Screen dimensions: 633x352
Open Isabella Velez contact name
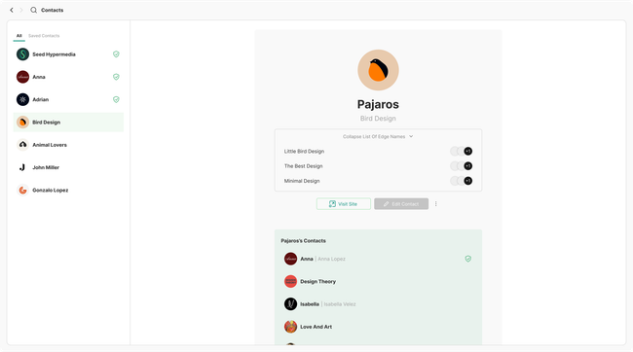(340, 304)
